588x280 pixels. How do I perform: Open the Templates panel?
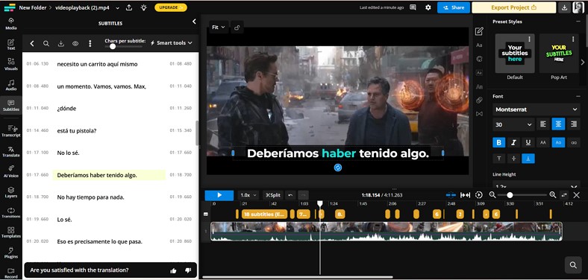pos(11,232)
